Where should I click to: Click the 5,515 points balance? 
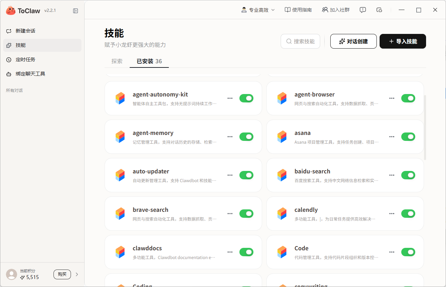click(x=30, y=277)
